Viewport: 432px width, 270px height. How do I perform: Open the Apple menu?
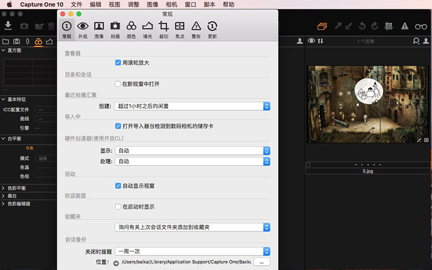click(9, 4)
